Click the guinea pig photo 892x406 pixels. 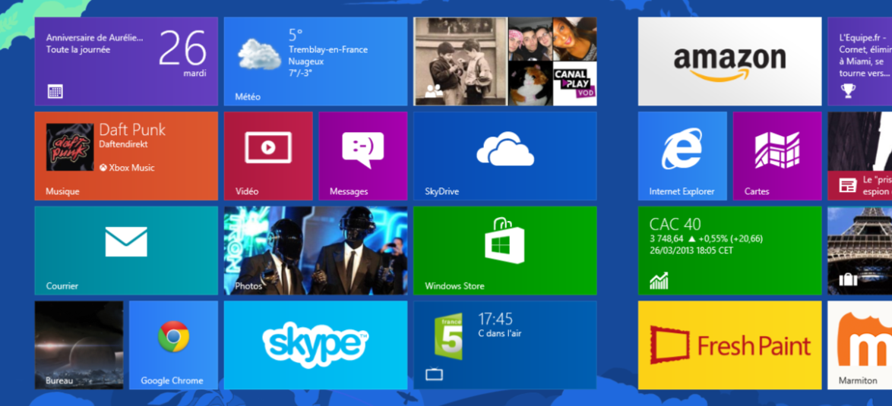coord(530,83)
